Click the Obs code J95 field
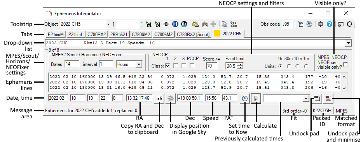Viewport: 361px width, 142px height. click(288, 24)
